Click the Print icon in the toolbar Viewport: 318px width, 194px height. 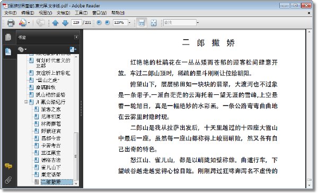(x=11, y=22)
